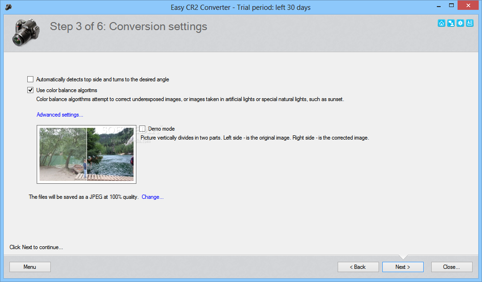
Task: Minimize the Easy CR2 Converter window
Action: pyautogui.click(x=439, y=6)
